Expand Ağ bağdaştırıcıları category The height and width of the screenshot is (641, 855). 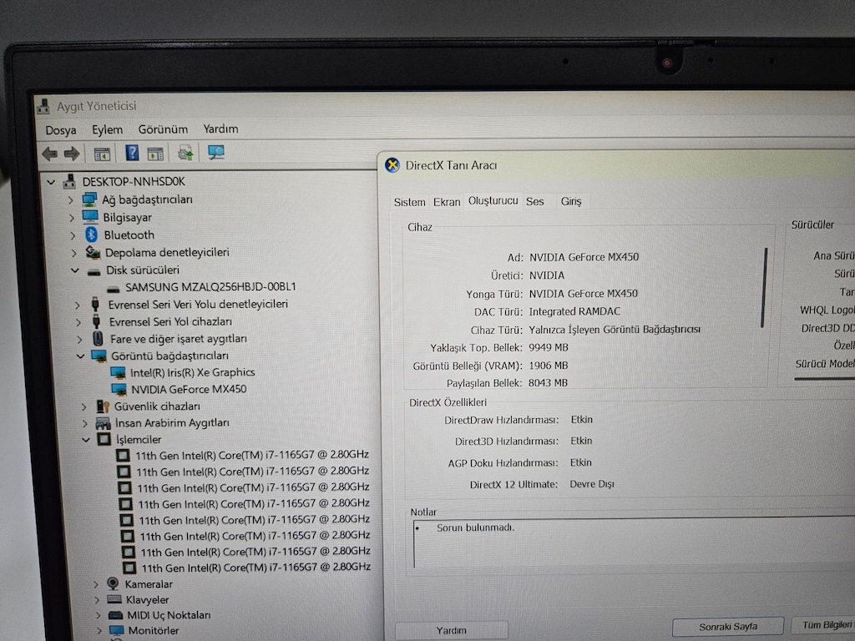click(x=70, y=200)
